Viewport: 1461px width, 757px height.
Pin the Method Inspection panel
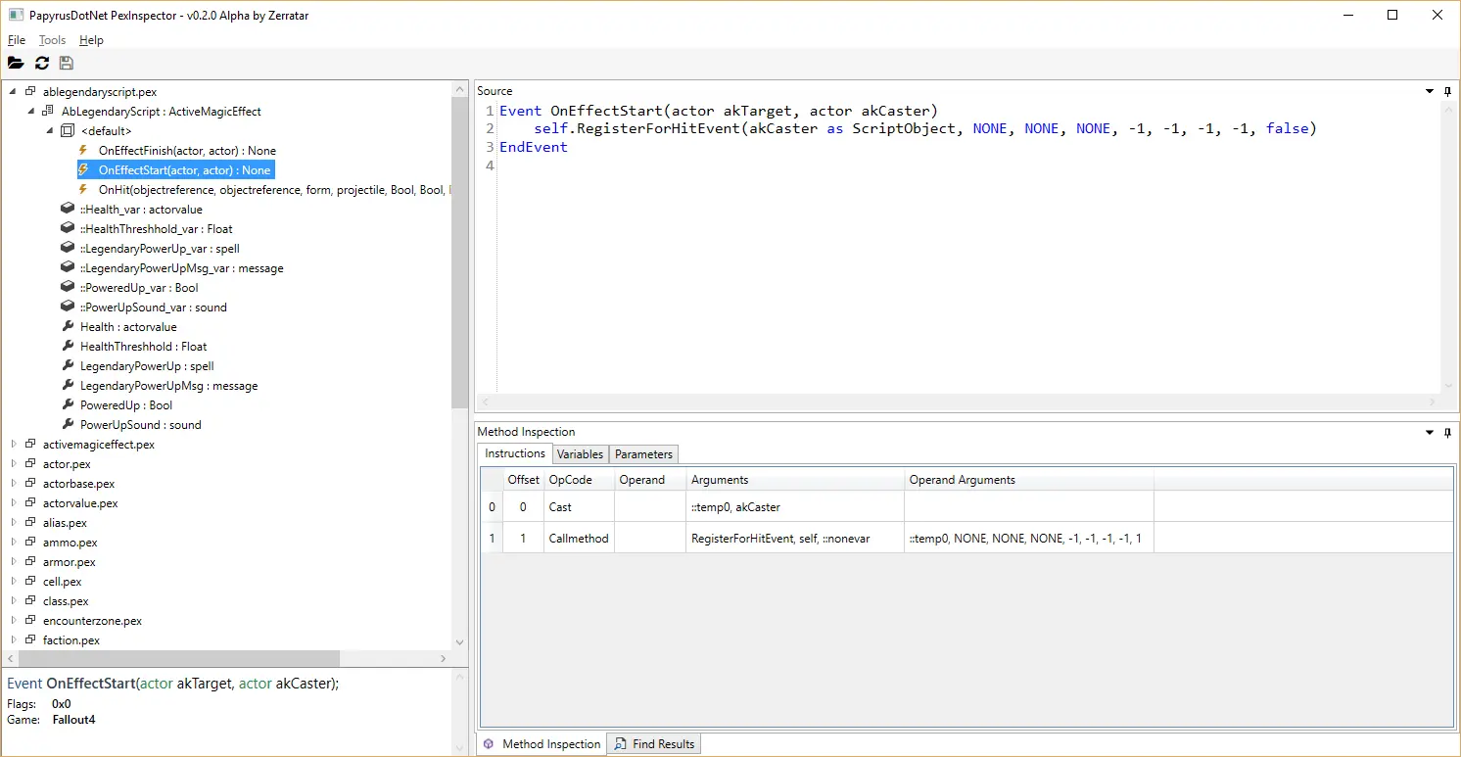(1447, 432)
